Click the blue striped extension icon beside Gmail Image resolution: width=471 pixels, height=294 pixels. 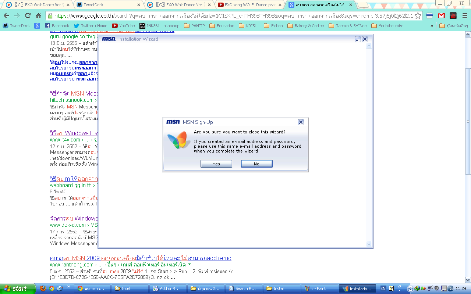(429, 16)
